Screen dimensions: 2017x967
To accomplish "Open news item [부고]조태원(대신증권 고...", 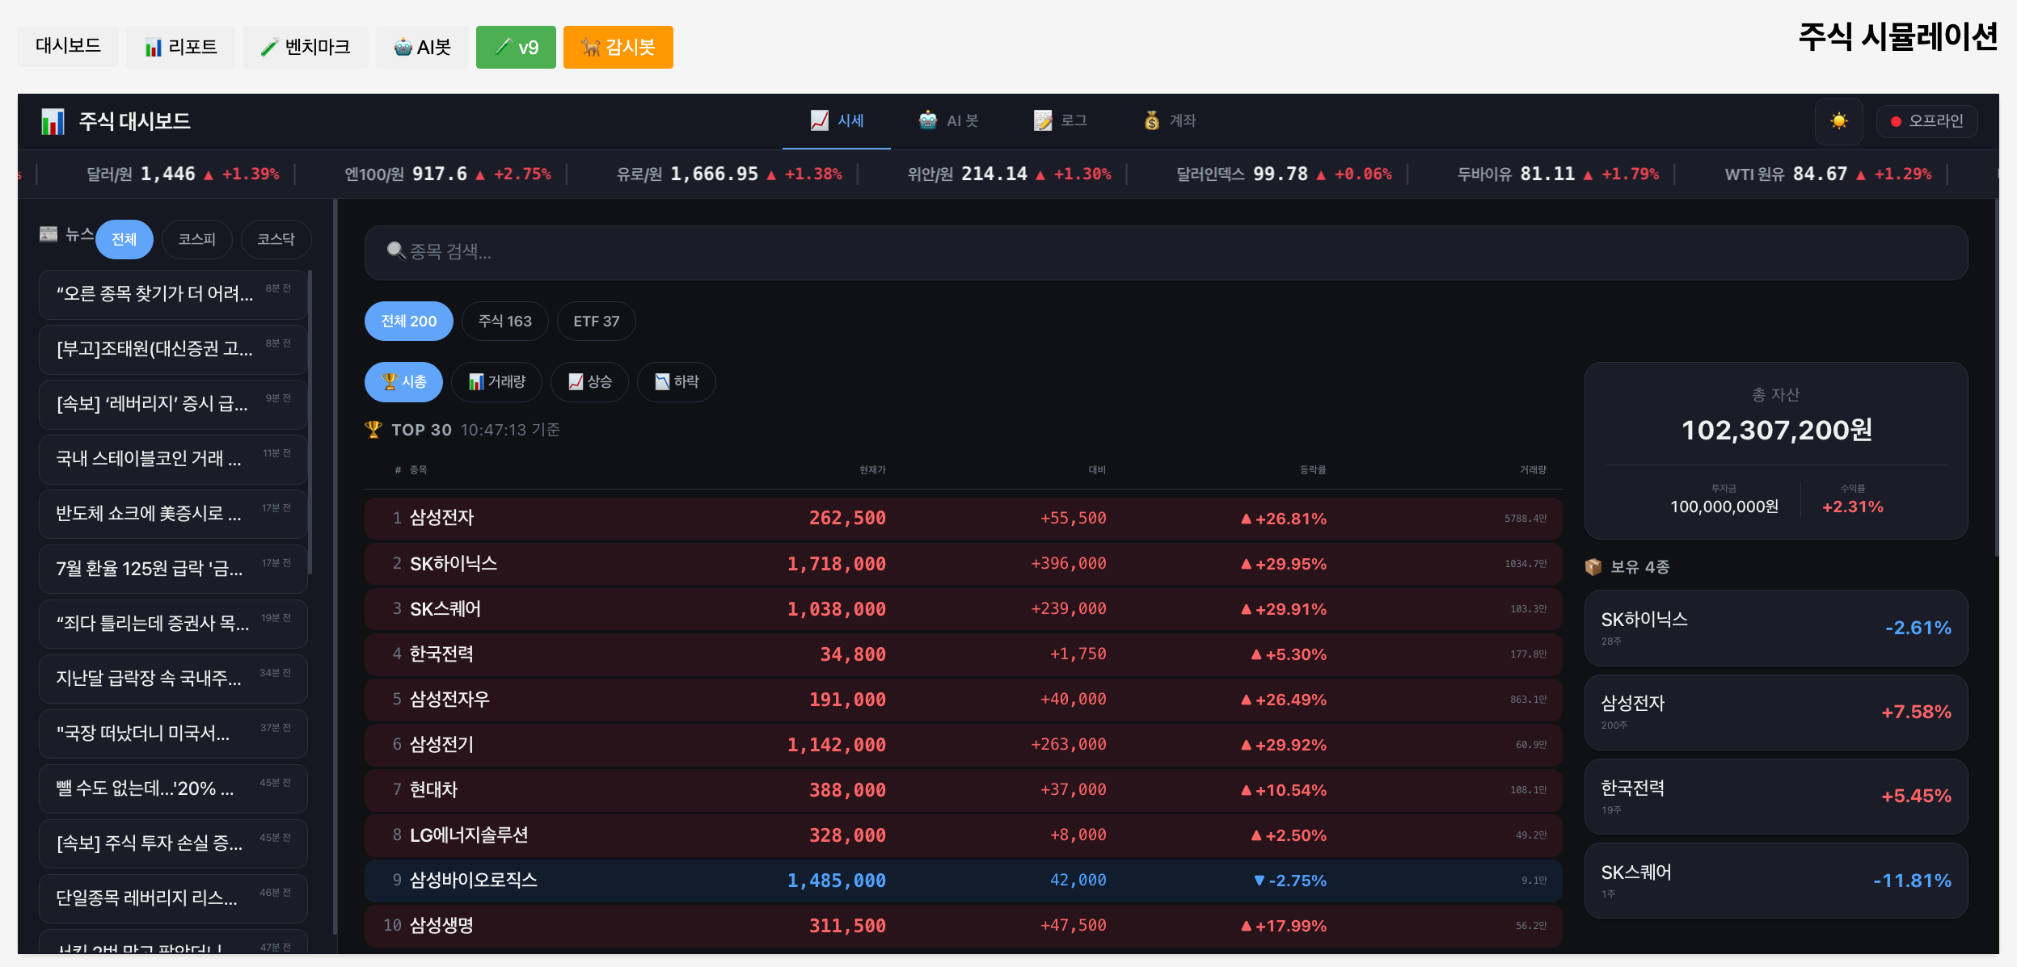I will [173, 349].
